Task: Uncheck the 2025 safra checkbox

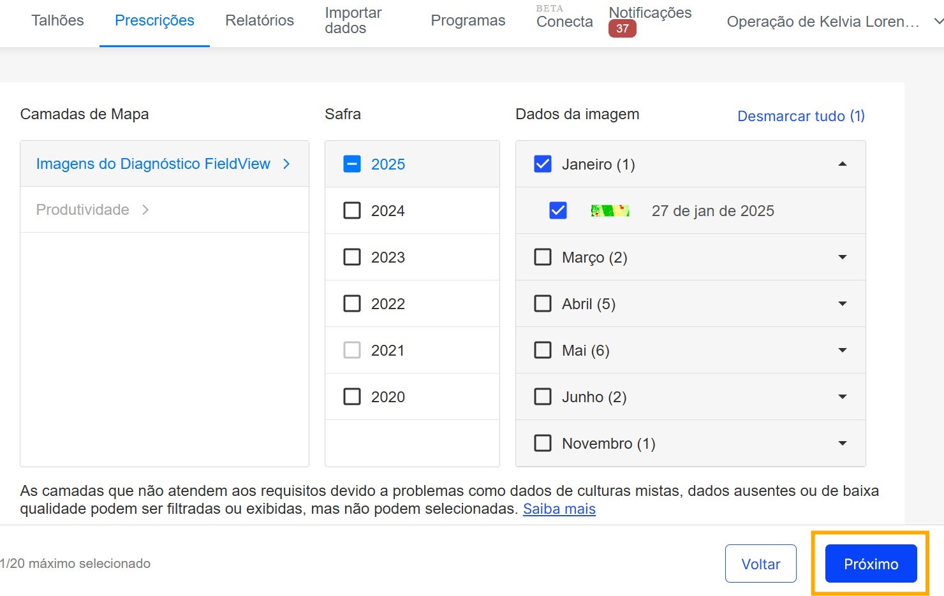Action: tap(352, 164)
